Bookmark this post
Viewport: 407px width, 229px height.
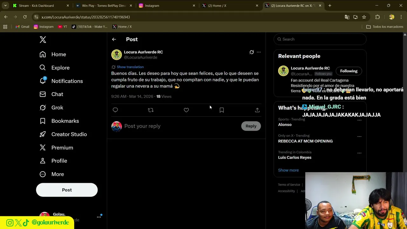pos(222,110)
